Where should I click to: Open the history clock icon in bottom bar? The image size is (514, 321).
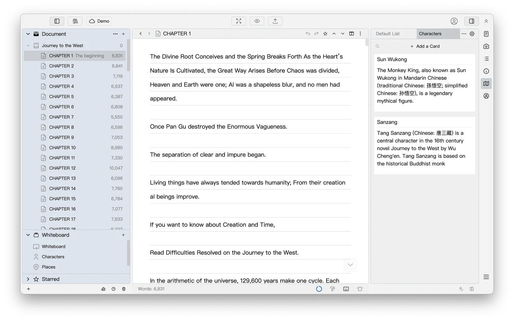point(114,289)
